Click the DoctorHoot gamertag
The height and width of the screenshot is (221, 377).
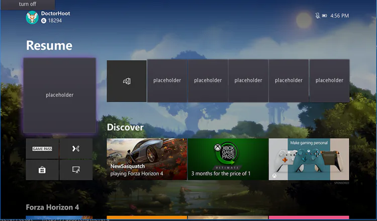click(x=55, y=14)
